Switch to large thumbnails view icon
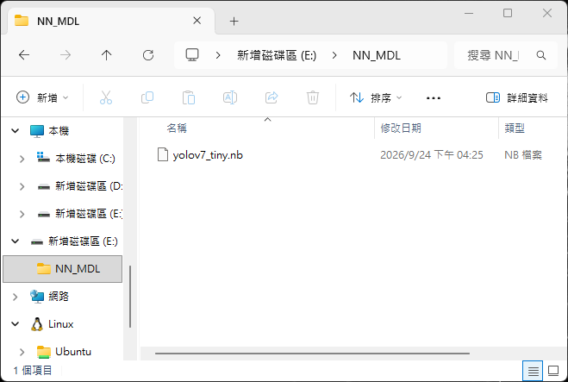Image resolution: width=568 pixels, height=382 pixels. [553, 371]
